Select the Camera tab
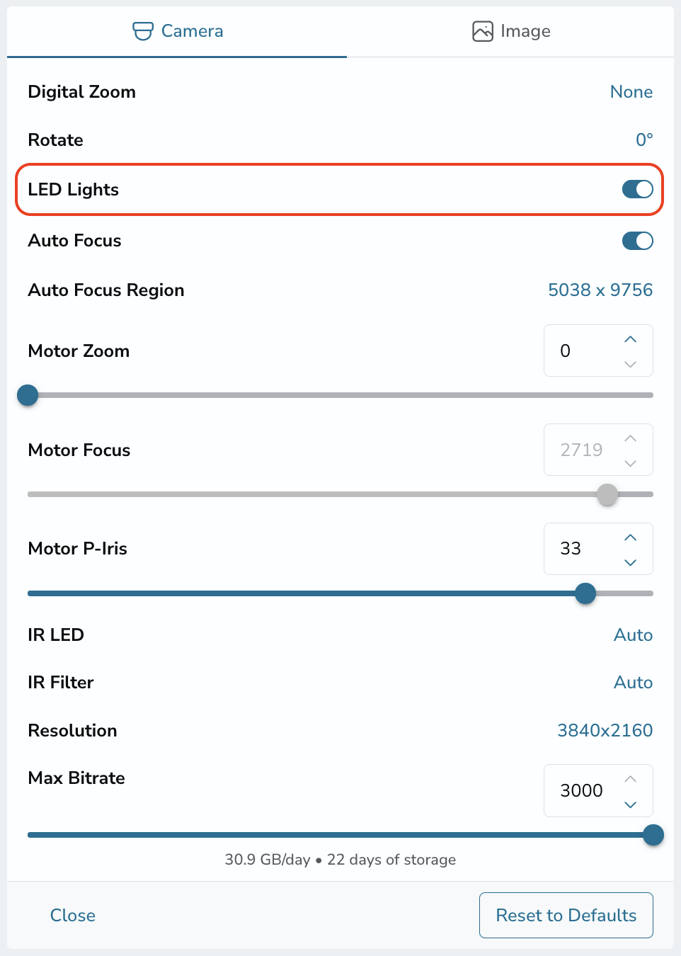 177,32
